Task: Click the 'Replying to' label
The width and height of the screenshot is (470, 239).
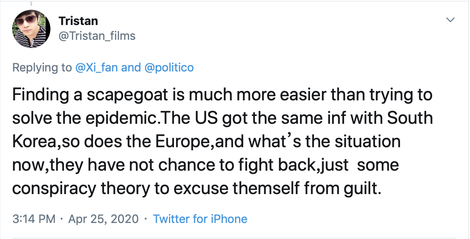Action: point(42,68)
